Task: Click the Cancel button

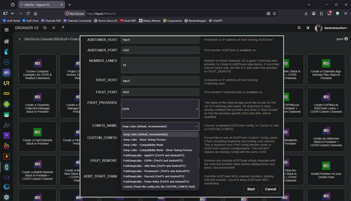Action: click(x=271, y=189)
